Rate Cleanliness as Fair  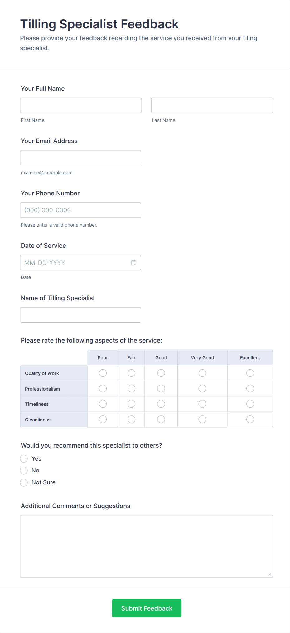[131, 420]
